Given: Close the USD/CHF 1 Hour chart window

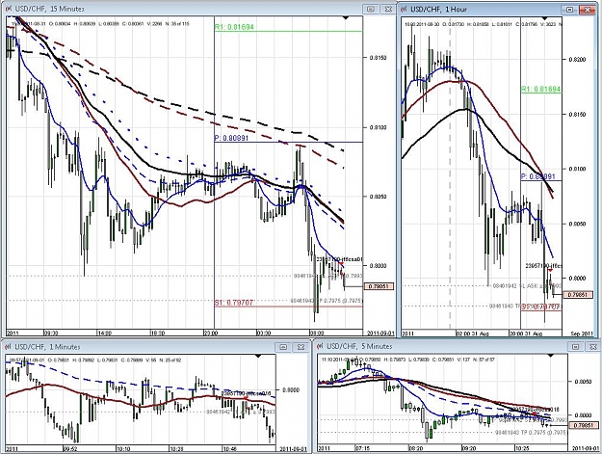Looking at the screenshot, I should tap(588, 10).
